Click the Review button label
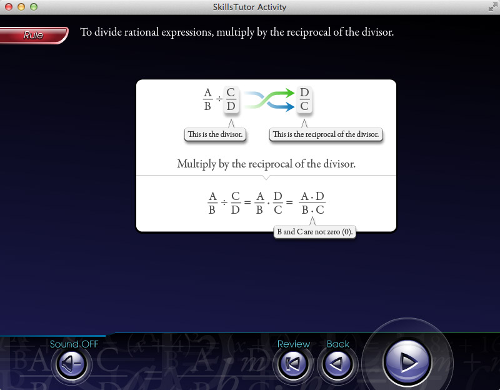Viewport: 500px width, 390px height. 294,344
